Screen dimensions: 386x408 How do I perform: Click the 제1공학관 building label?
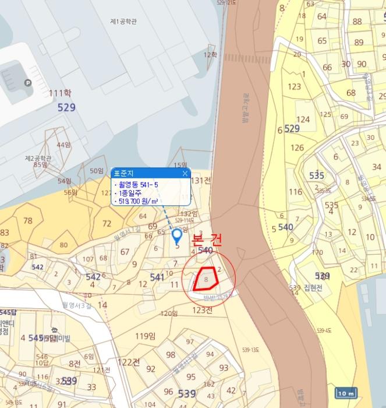click(123, 22)
